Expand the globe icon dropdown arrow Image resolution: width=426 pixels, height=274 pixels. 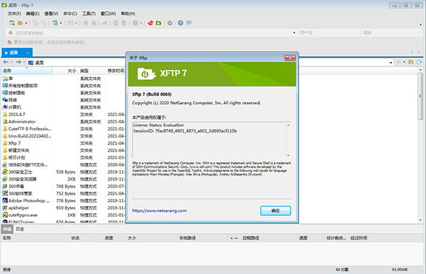tap(141, 23)
